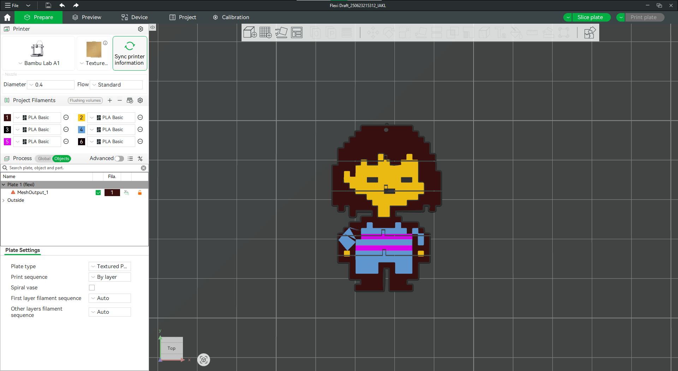The width and height of the screenshot is (678, 371).
Task: Collapse the sidebar panel arrow
Action: coord(153,27)
